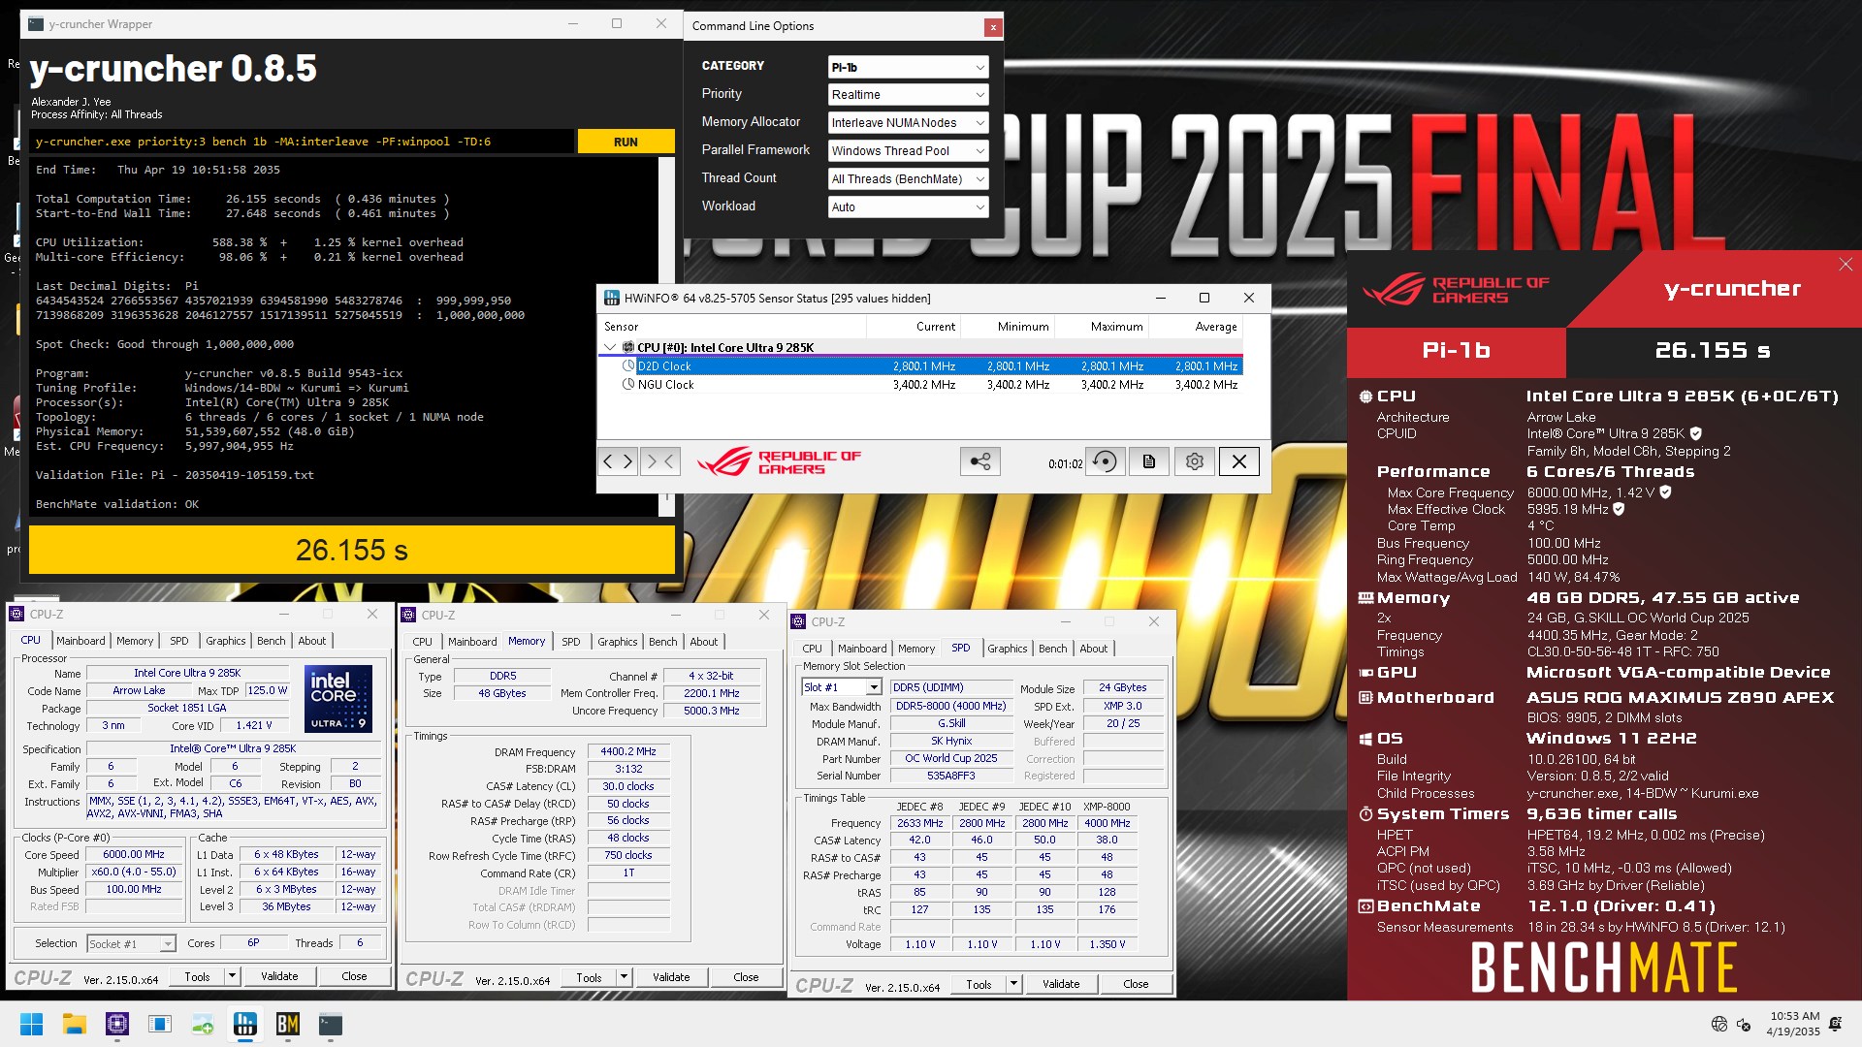Close Command Line Options panel
Viewport: 1862px width, 1047px height.
[x=992, y=27]
